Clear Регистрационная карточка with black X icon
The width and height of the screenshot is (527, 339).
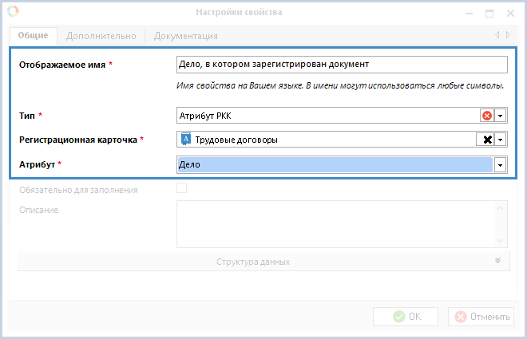click(x=486, y=140)
